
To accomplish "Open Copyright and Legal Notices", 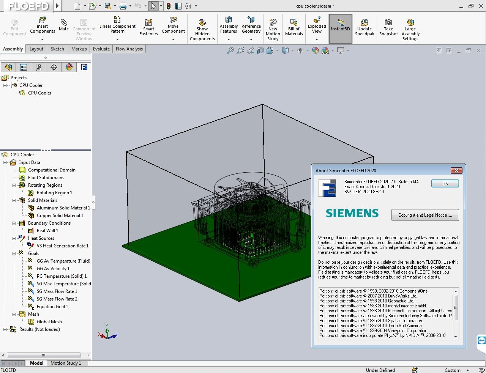I will coord(425,215).
